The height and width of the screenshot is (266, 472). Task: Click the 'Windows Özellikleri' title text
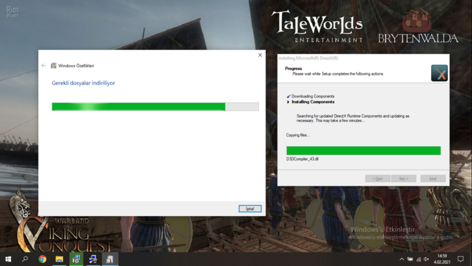pyautogui.click(x=76, y=65)
